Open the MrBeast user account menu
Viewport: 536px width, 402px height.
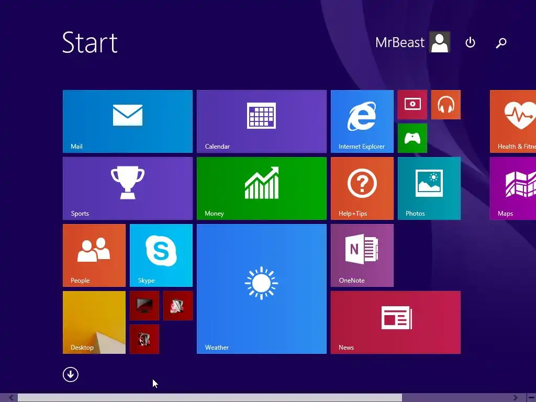click(412, 42)
